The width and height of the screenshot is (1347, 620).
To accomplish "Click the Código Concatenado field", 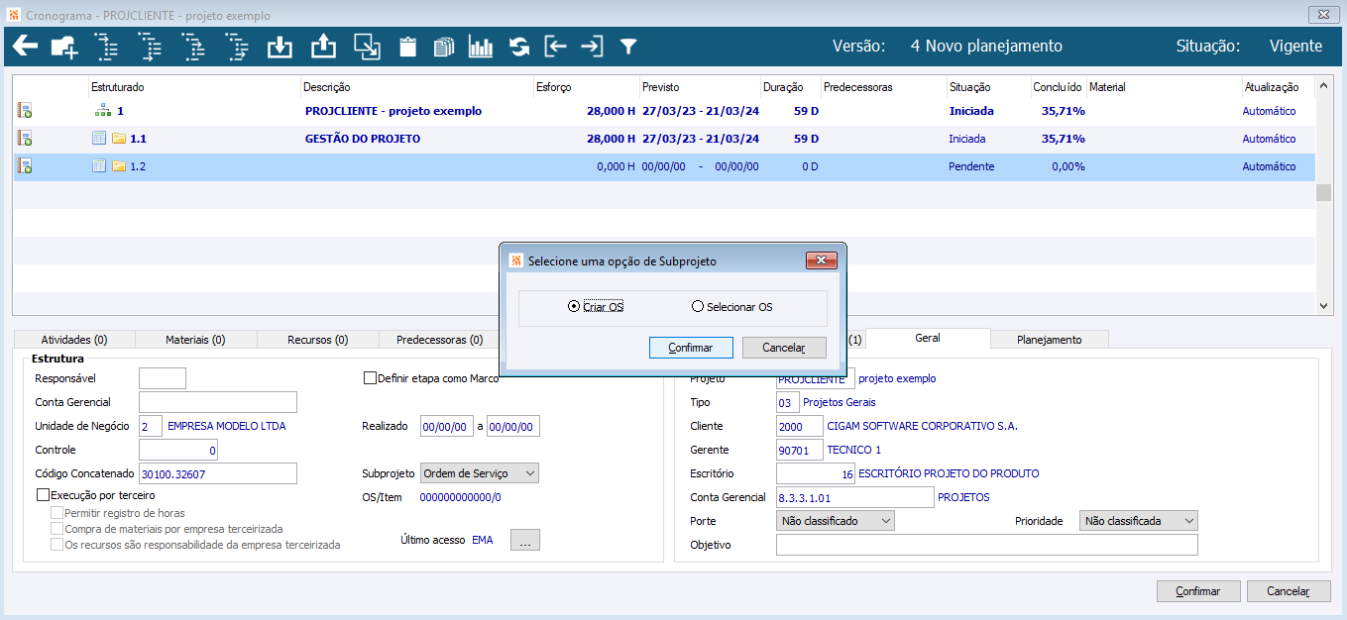I will tap(218, 473).
